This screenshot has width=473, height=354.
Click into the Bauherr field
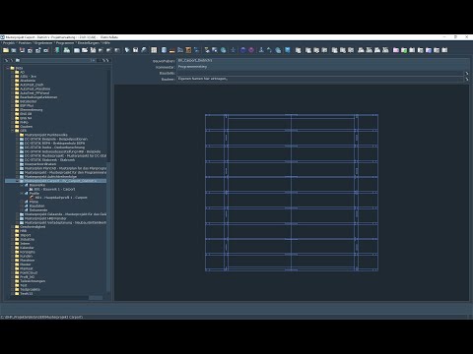tap(320, 79)
